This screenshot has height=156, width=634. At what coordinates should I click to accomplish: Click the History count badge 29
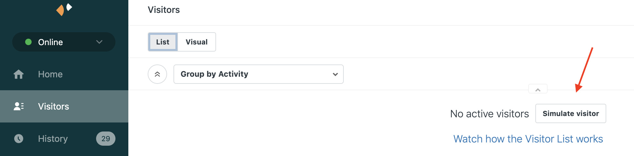(106, 139)
